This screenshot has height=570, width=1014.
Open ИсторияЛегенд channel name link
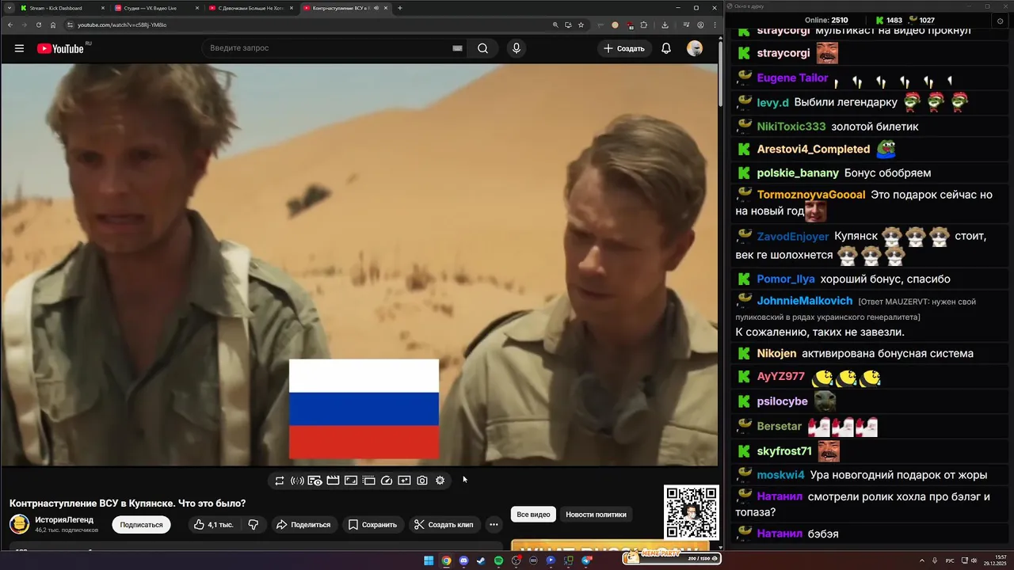click(64, 519)
